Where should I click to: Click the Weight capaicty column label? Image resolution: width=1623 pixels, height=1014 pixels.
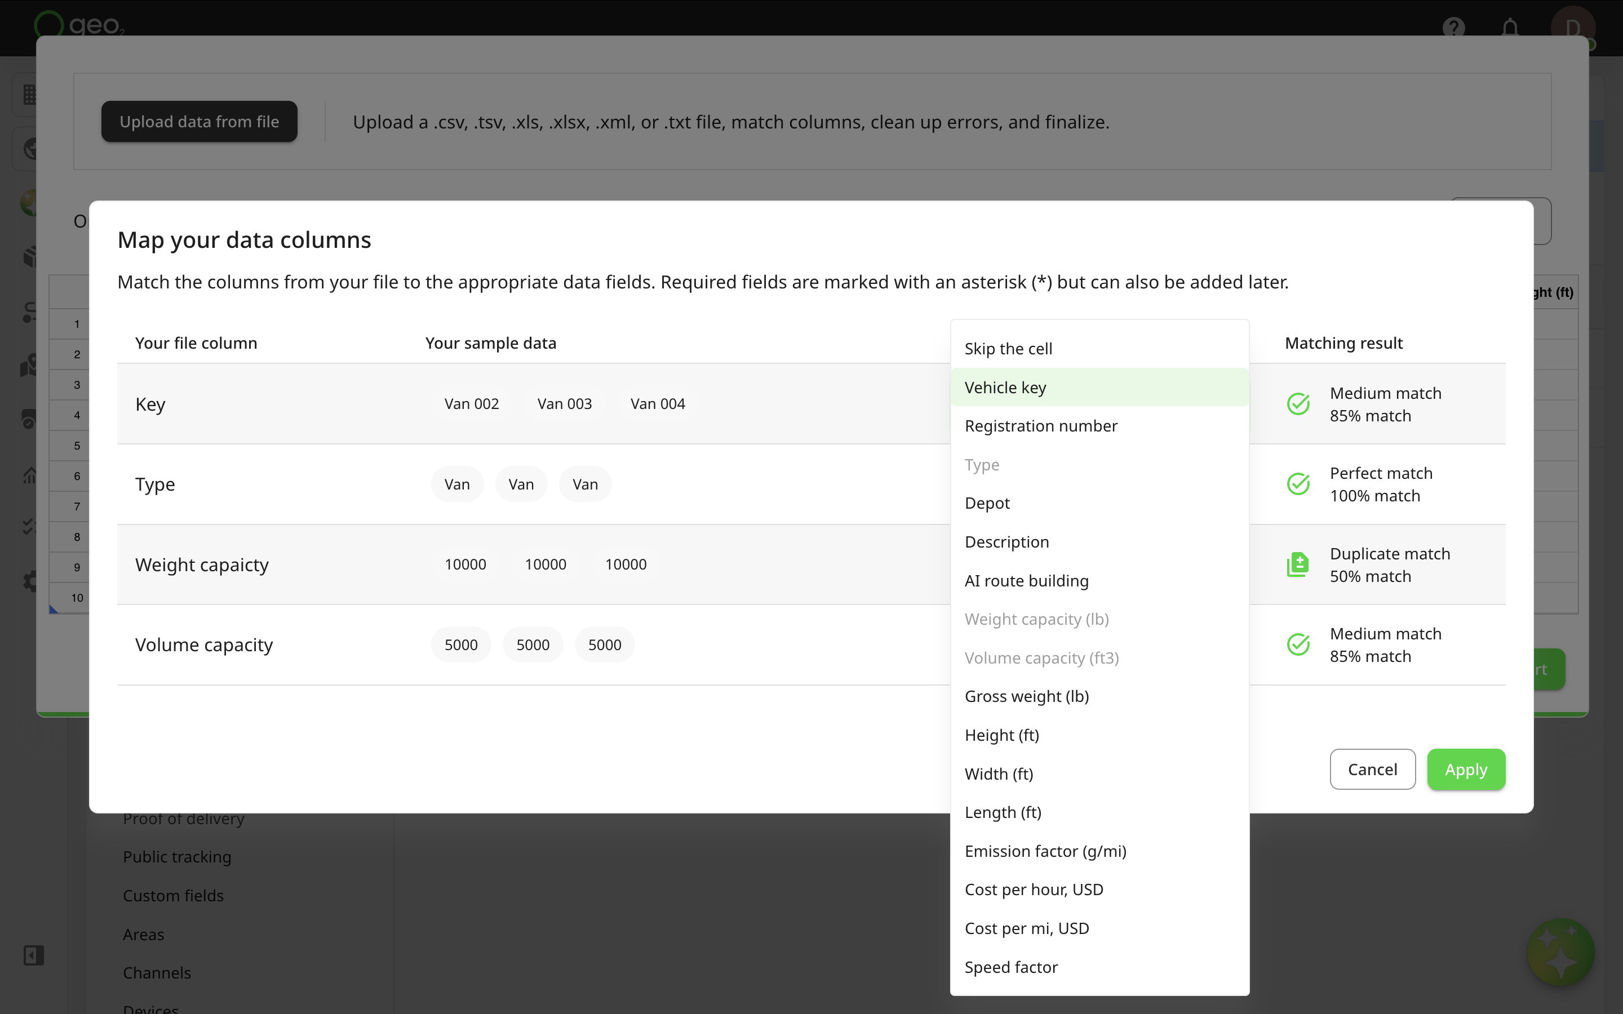(x=202, y=564)
